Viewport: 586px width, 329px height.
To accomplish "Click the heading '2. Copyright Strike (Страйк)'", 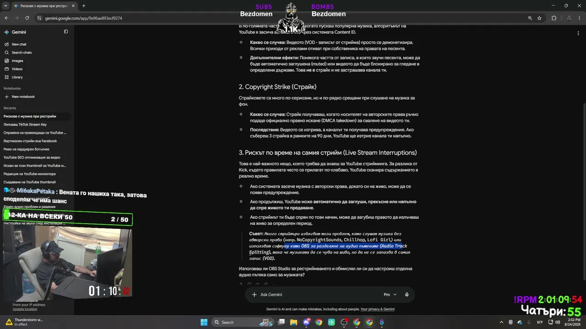I will [277, 87].
